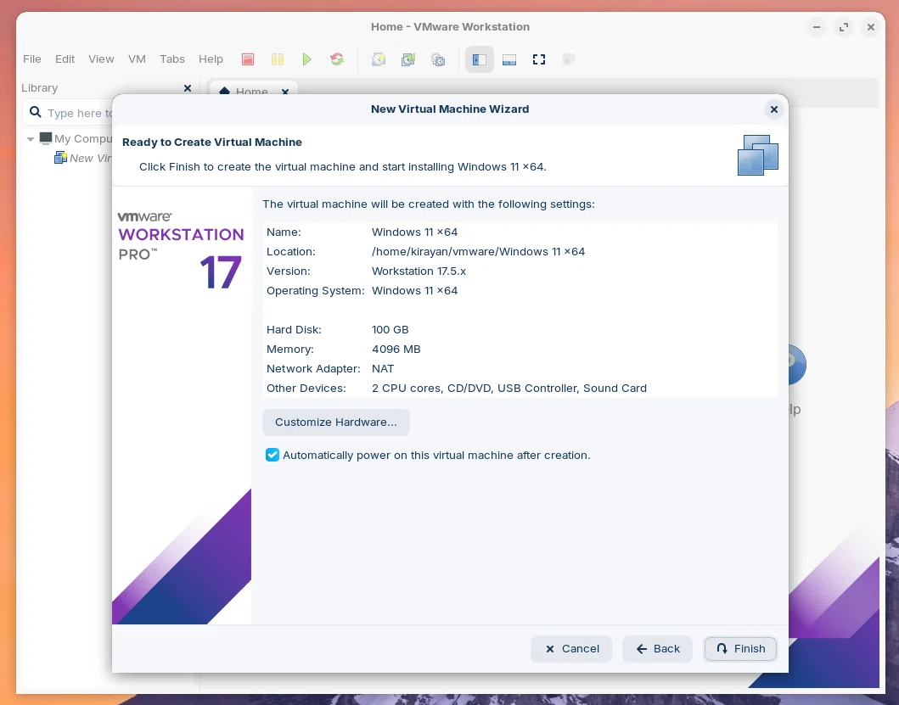Screen dimensions: 899x705
Task: Click the Operating System value text
Action: [414, 291]
